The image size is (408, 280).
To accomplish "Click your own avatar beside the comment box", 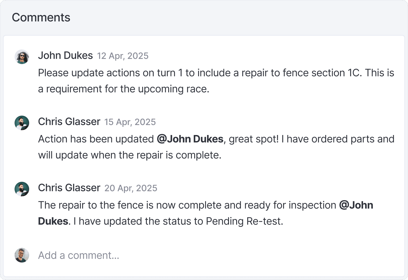I will pyautogui.click(x=22, y=255).
